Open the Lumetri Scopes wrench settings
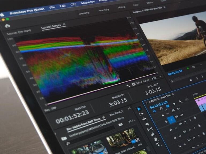The height and width of the screenshot is (154, 206). coord(128,86)
